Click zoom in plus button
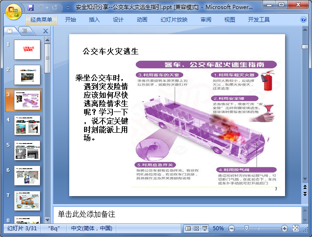 pos(285,228)
